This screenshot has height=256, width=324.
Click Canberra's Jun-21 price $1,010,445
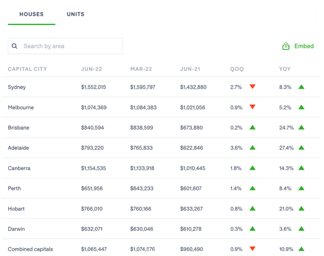point(193,168)
